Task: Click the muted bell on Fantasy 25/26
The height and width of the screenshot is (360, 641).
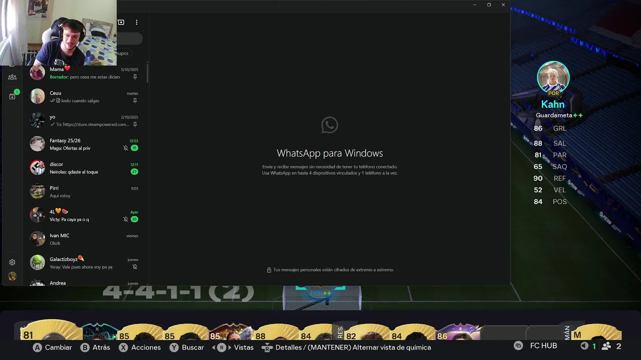Action: [126, 148]
